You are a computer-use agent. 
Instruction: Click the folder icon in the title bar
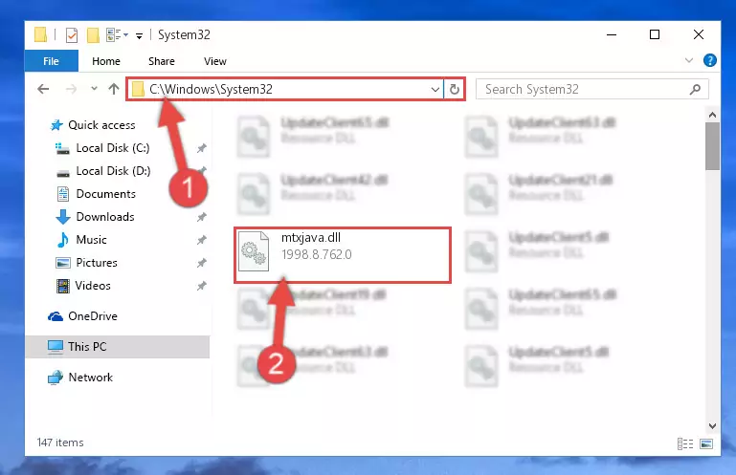40,35
